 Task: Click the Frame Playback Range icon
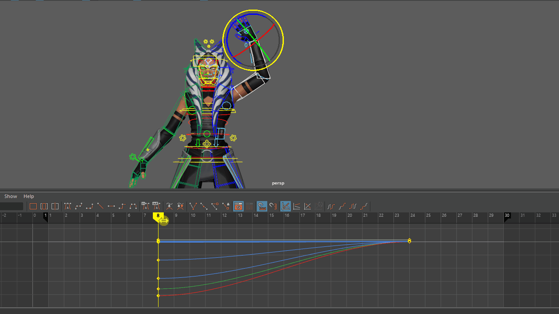pyautogui.click(x=44, y=206)
